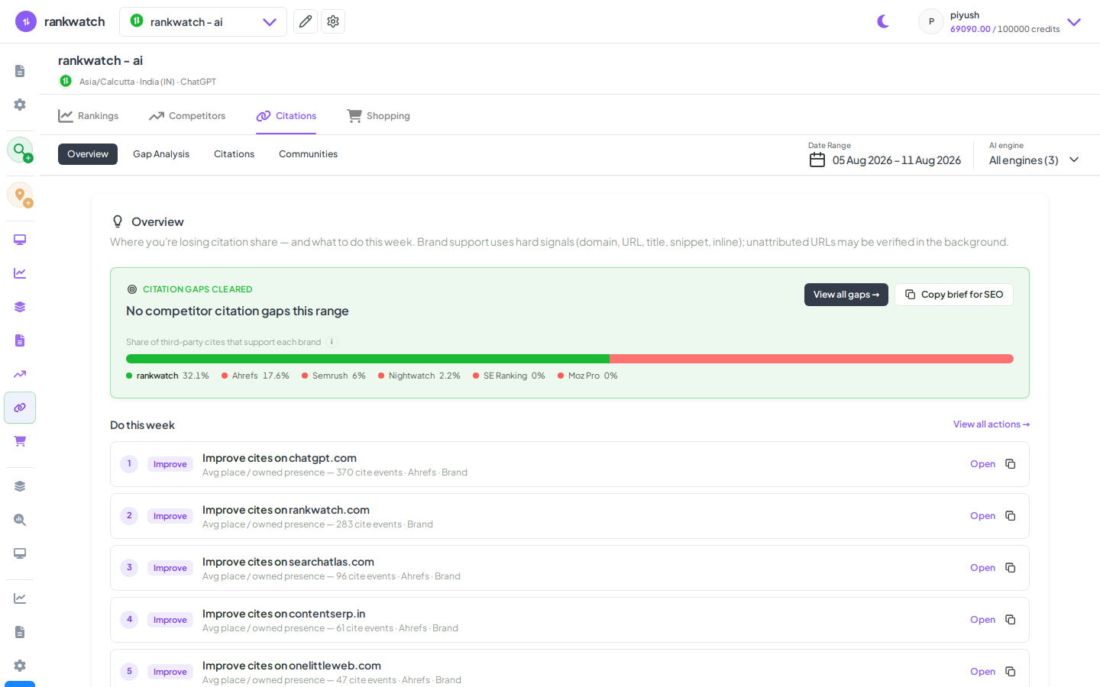1100x687 pixels.
Task: Click SE Ranking 0% legend entry
Action: pos(509,376)
